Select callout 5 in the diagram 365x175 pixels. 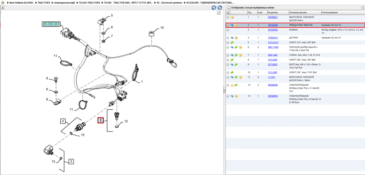pyautogui.click(x=112, y=16)
